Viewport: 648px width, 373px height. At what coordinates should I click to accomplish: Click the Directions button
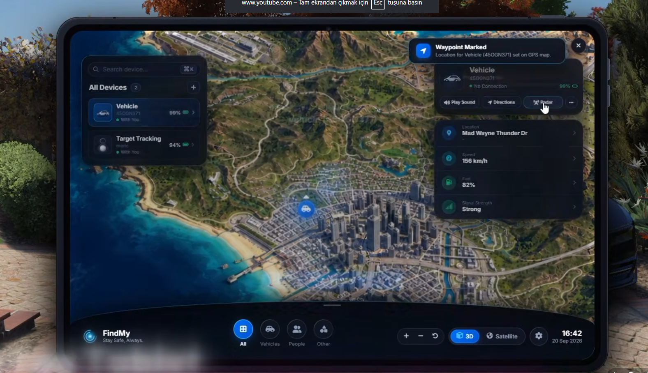pyautogui.click(x=501, y=102)
